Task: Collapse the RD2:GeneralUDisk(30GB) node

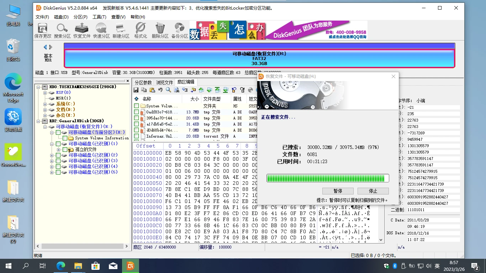Action: pyautogui.click(x=38, y=121)
